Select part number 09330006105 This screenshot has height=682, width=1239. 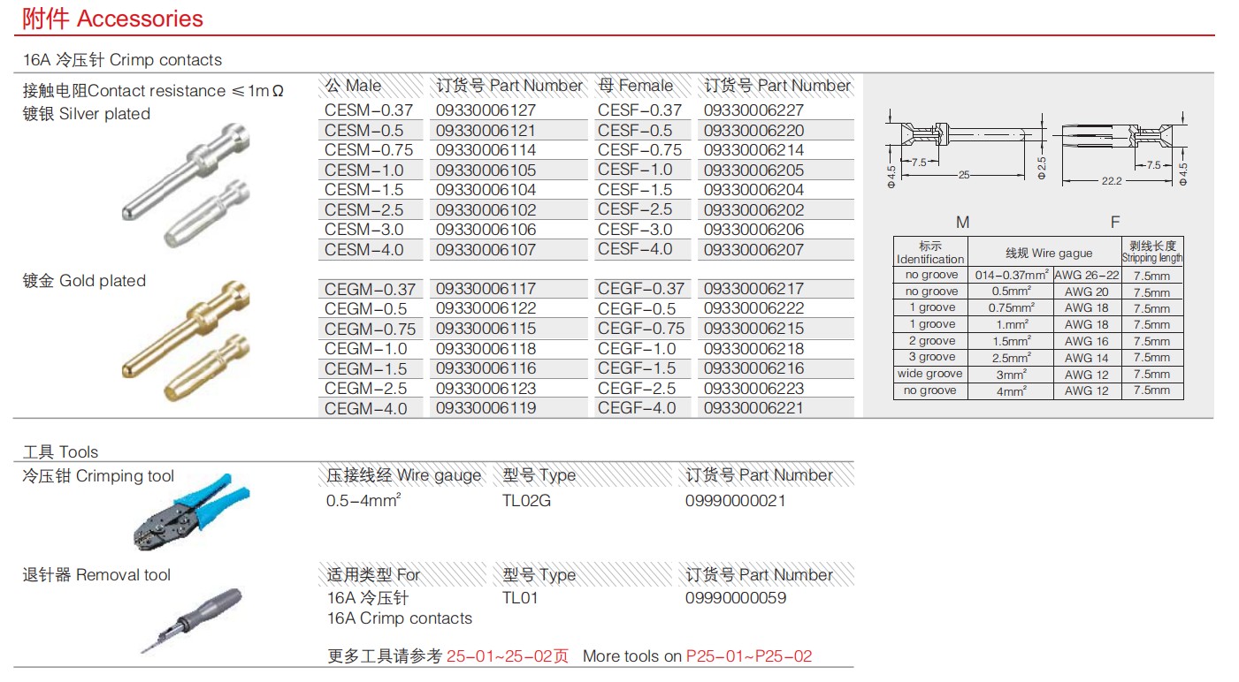[x=486, y=170]
